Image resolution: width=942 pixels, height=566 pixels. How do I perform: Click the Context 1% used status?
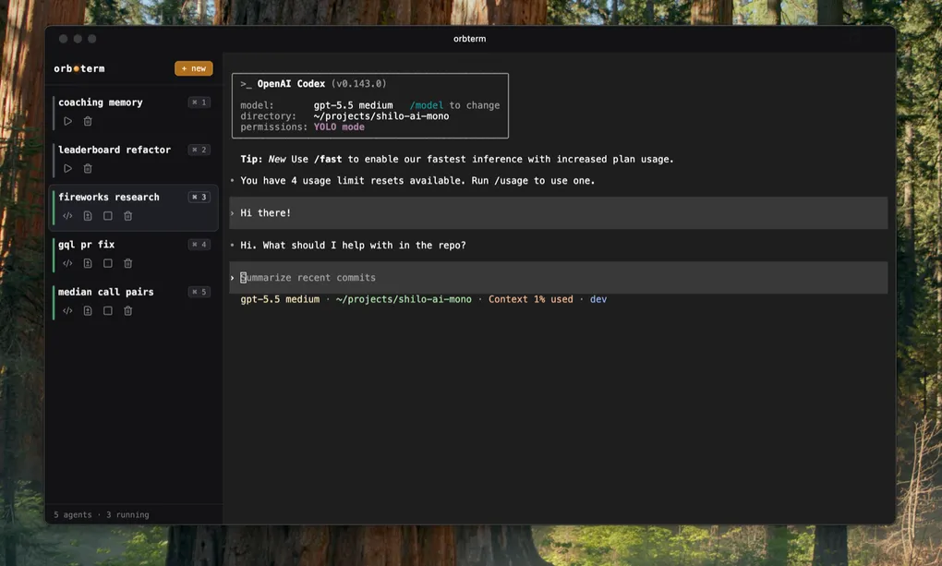click(530, 299)
